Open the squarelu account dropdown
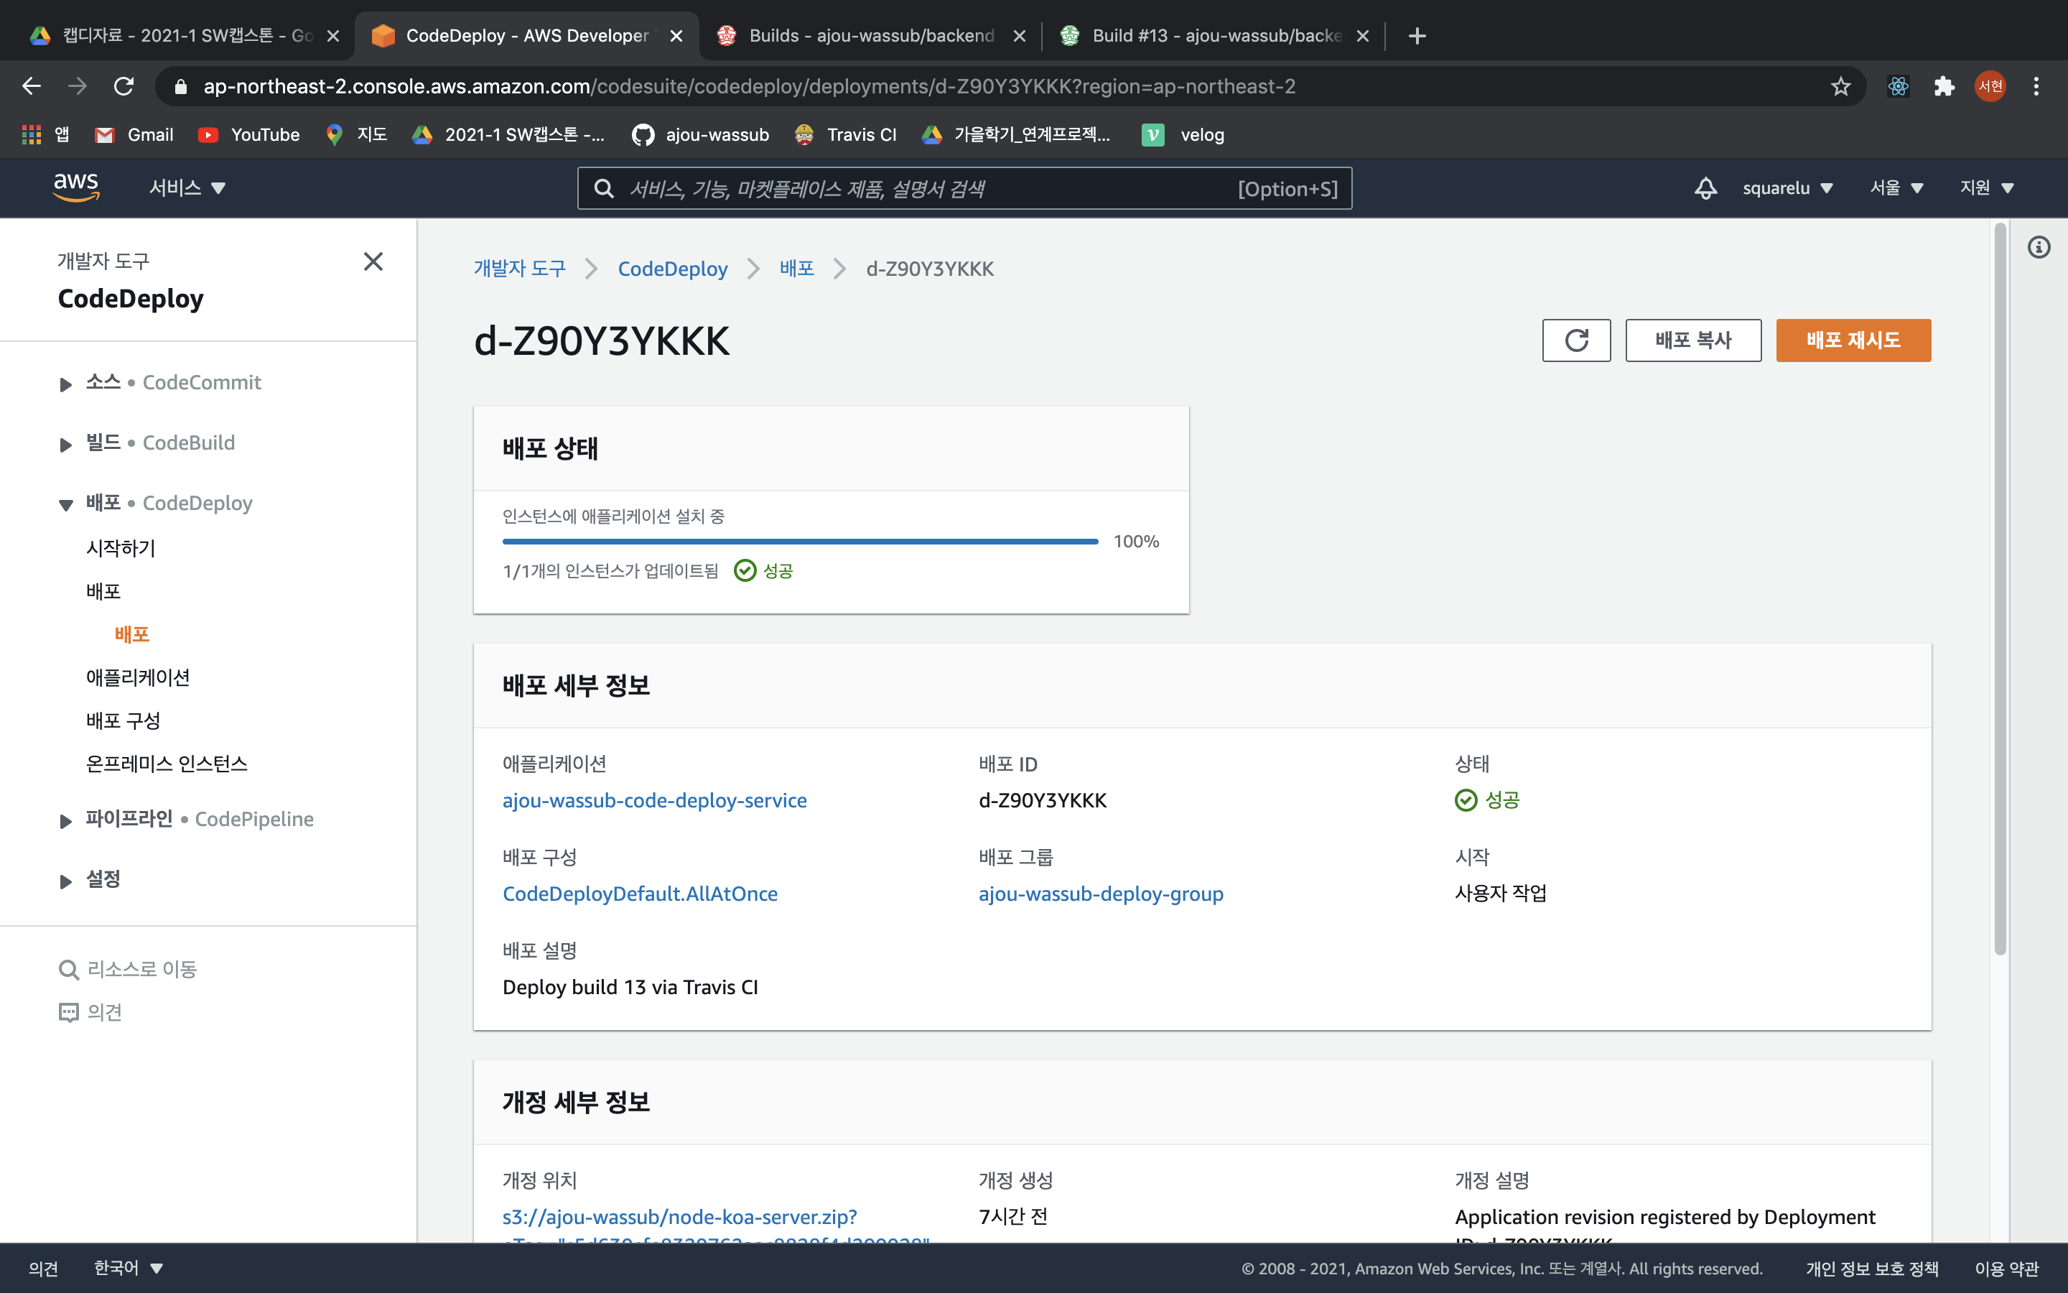The height and width of the screenshot is (1293, 2068). click(x=1788, y=188)
